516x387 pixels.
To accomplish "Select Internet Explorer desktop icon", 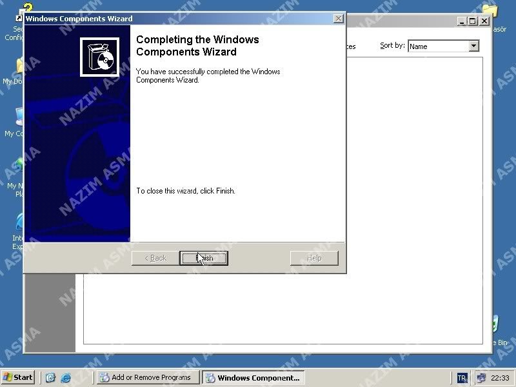I will click(18, 232).
